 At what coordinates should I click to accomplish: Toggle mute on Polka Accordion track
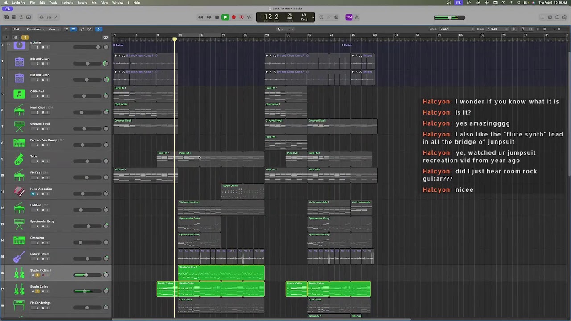32,194
